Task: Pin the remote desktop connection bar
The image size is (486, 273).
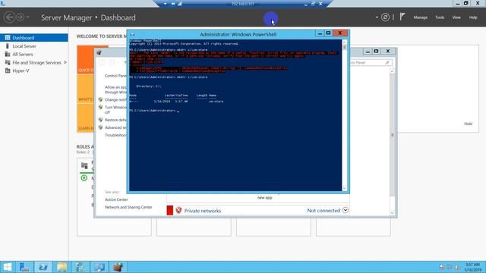Action: point(173,4)
